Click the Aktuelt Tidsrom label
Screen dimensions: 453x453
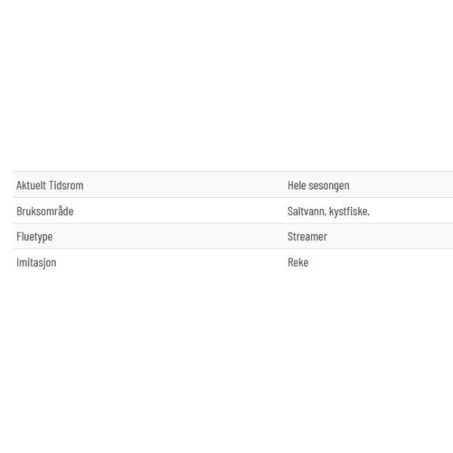[50, 185]
